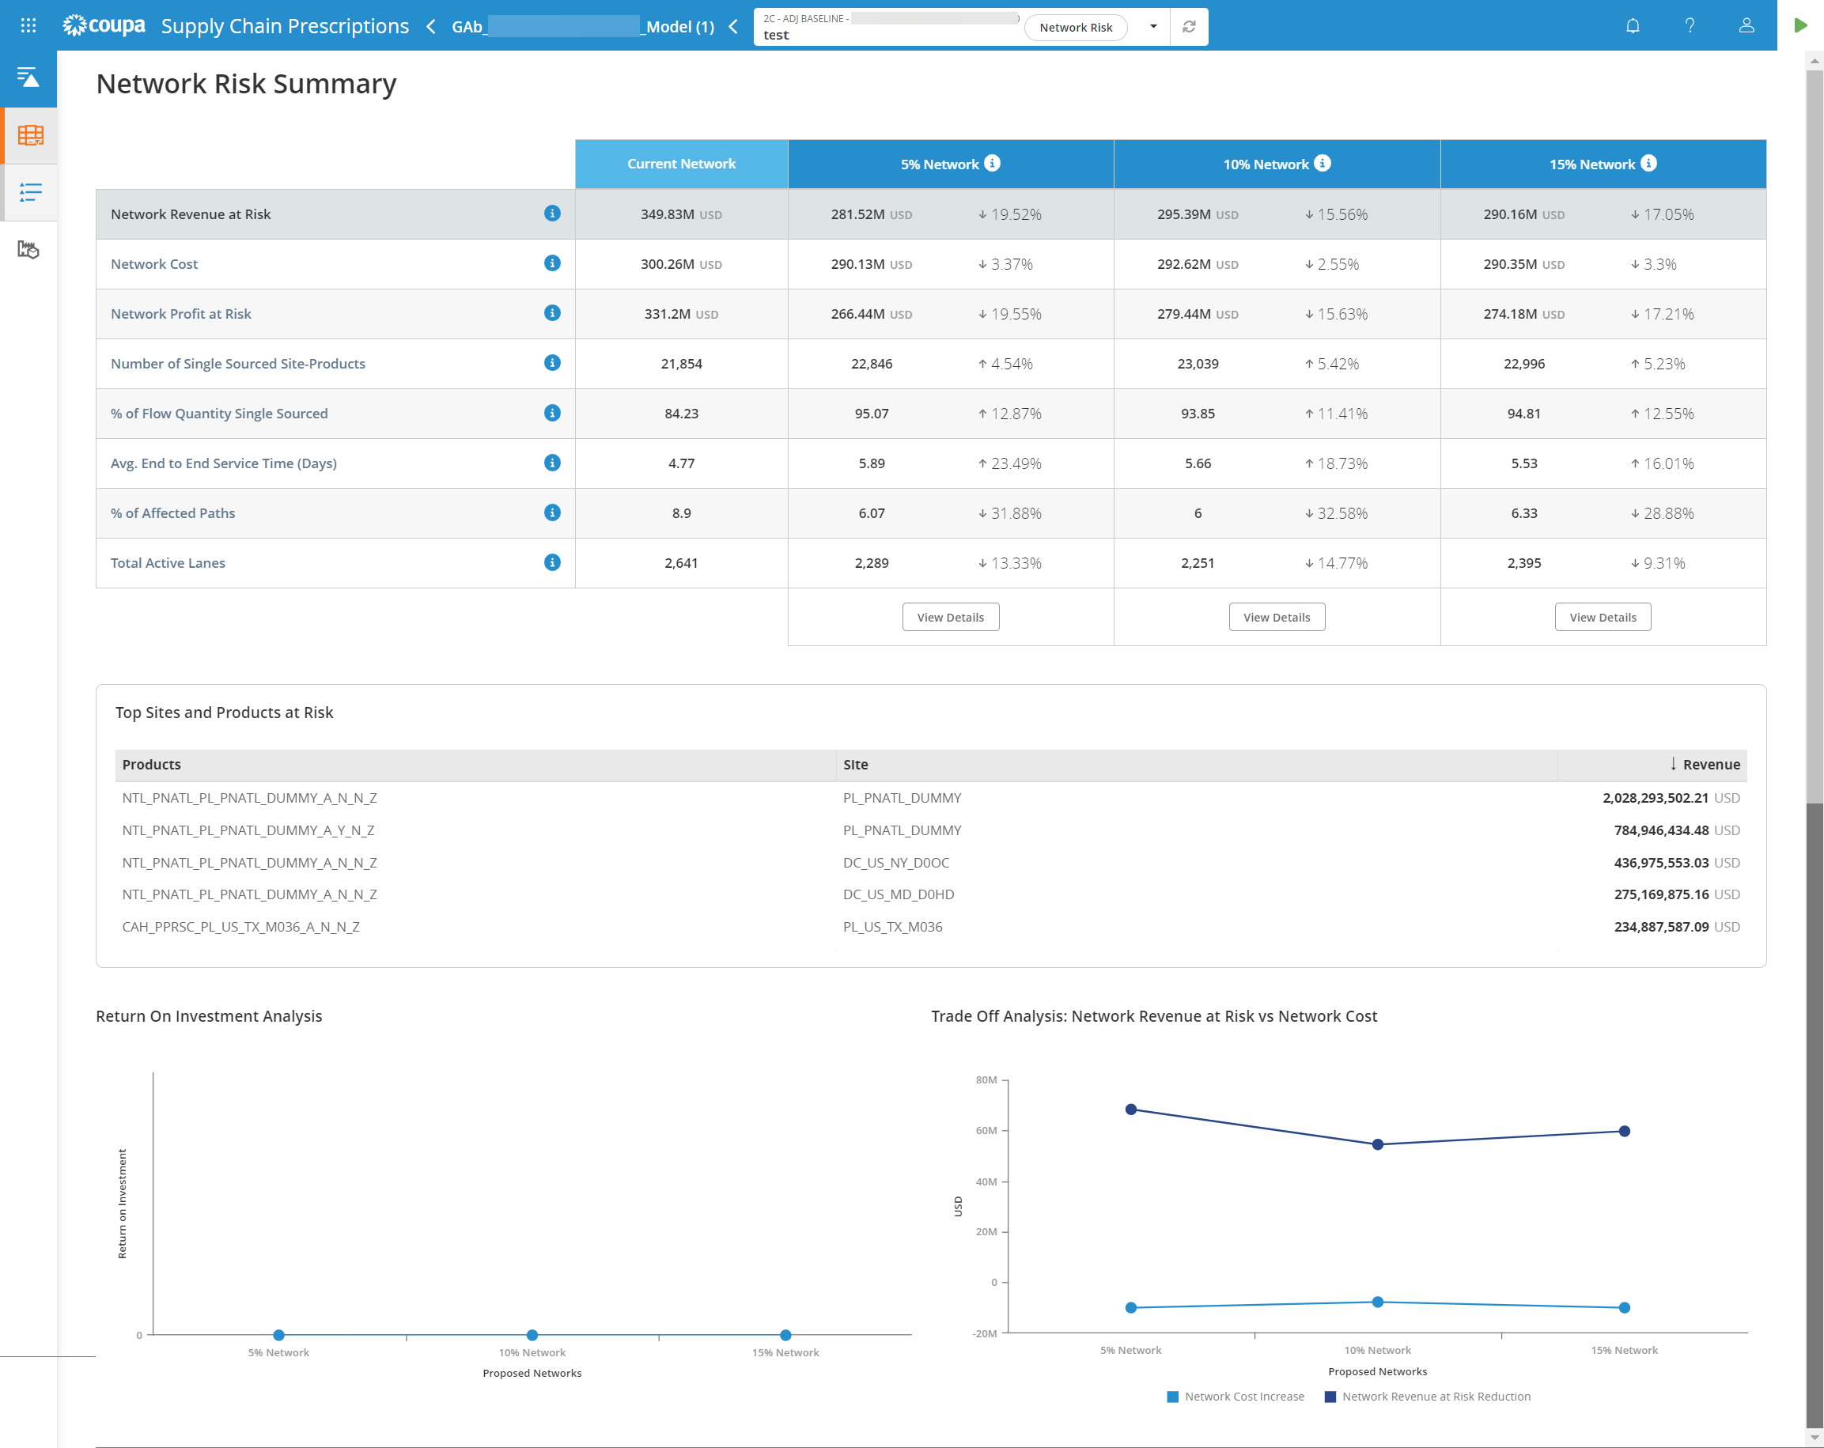Screen dimensions: 1824x1448
Task: Open the Network Cost row link
Action: pos(154,264)
